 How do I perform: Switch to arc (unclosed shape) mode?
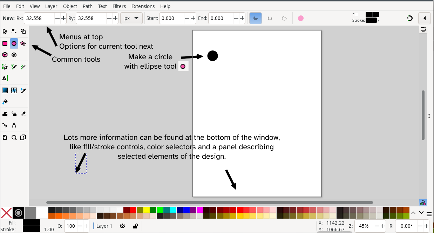[270, 18]
